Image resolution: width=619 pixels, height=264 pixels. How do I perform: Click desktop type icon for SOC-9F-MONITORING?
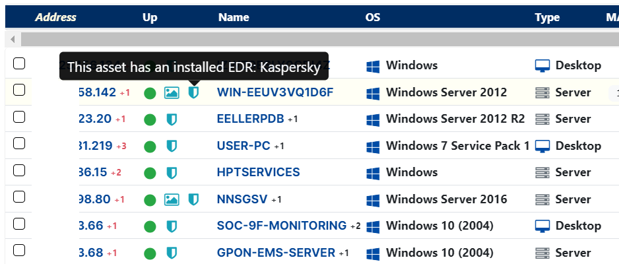tap(542, 226)
